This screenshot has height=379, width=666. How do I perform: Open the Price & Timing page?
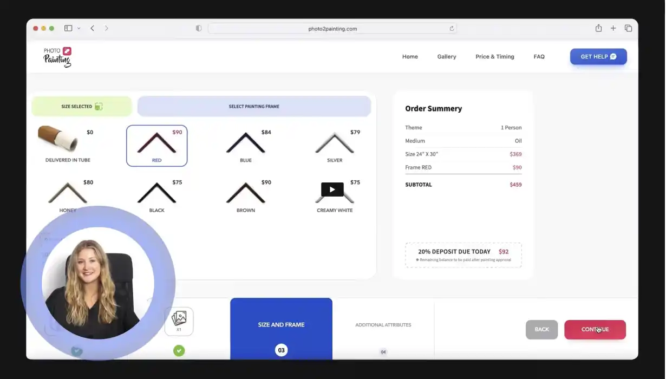pyautogui.click(x=494, y=57)
